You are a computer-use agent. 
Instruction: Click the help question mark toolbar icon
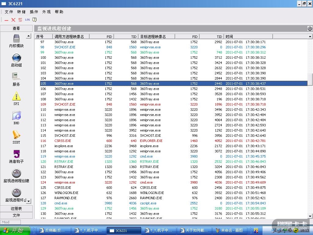pos(35,20)
